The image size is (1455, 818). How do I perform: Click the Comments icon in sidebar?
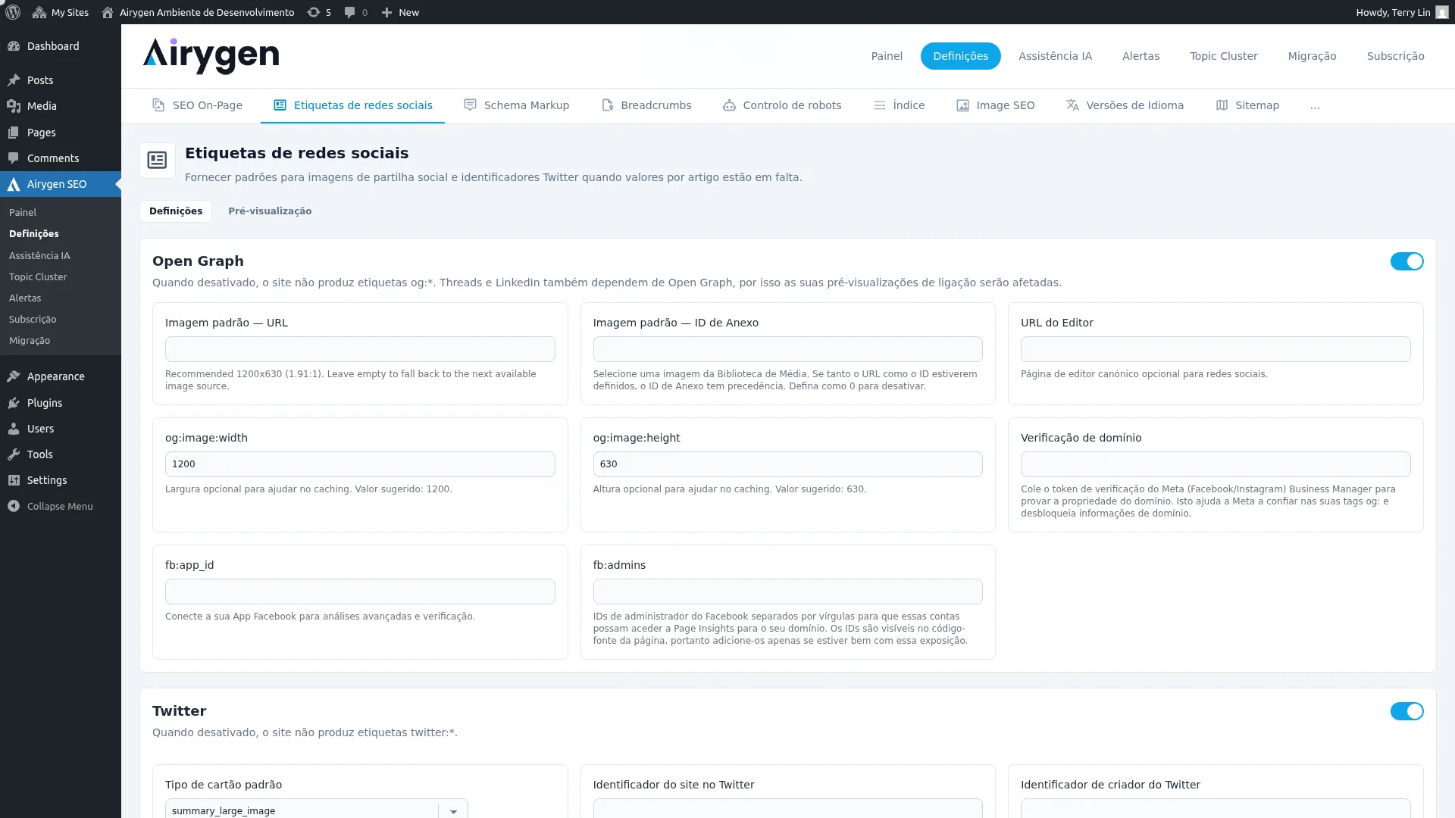tap(14, 158)
